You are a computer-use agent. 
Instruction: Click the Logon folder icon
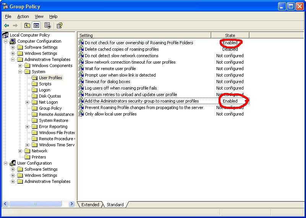tap(34, 90)
